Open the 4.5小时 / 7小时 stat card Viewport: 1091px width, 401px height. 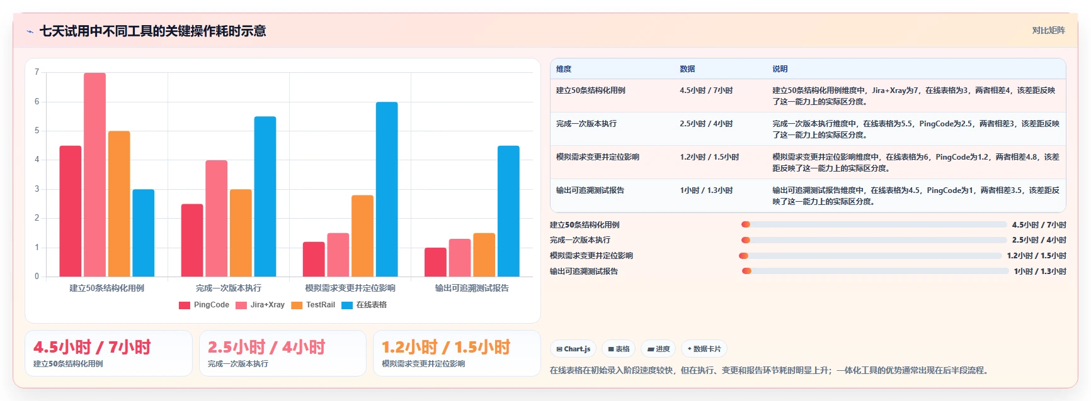tap(108, 353)
